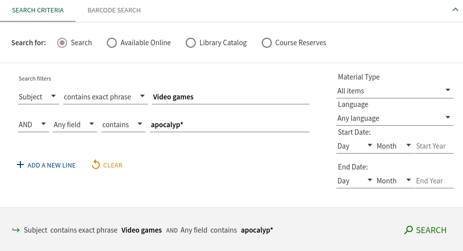Click the circular arrow Clear icon

(96, 165)
